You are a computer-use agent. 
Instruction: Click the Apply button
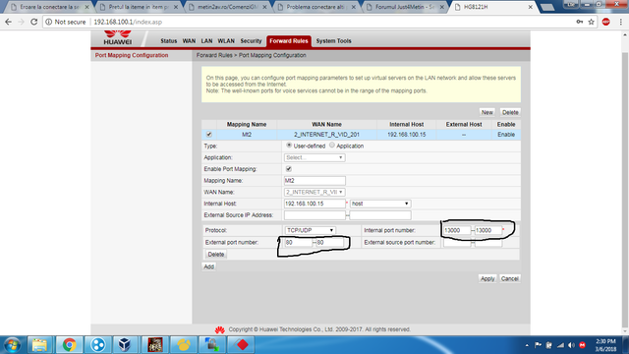click(487, 279)
